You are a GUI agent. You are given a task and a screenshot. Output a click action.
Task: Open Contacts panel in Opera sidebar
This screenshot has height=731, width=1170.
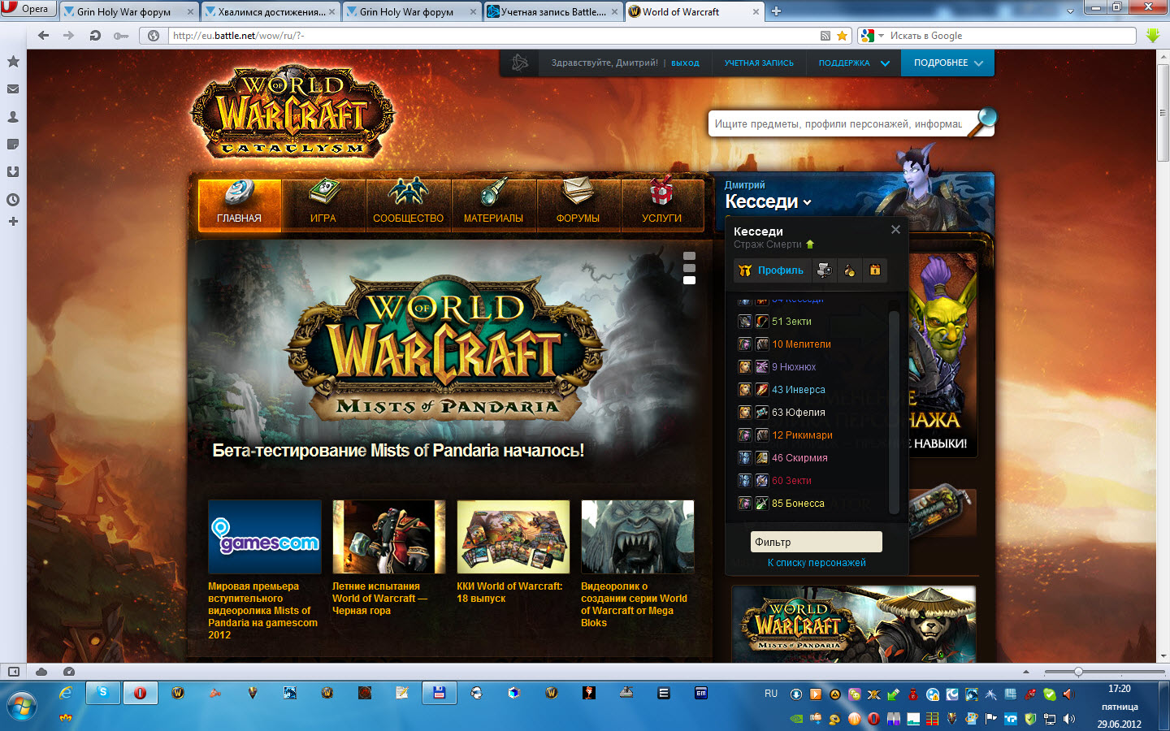[x=13, y=117]
